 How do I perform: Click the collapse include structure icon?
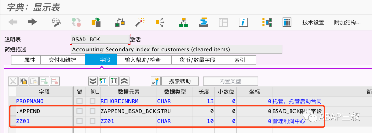(x=114, y=81)
